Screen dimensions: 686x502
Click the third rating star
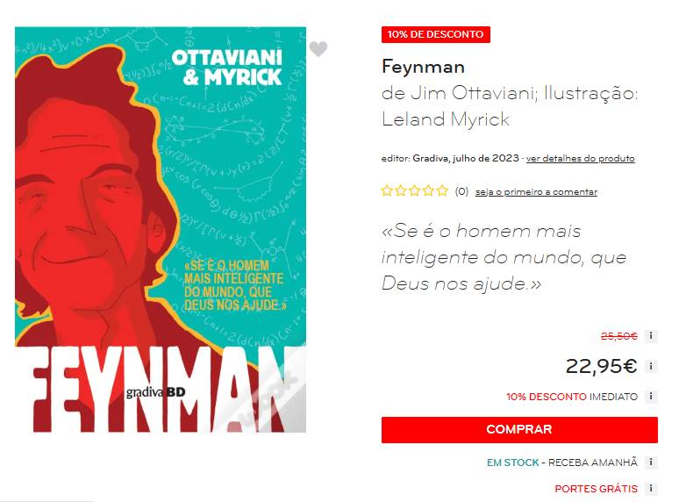pyautogui.click(x=414, y=190)
